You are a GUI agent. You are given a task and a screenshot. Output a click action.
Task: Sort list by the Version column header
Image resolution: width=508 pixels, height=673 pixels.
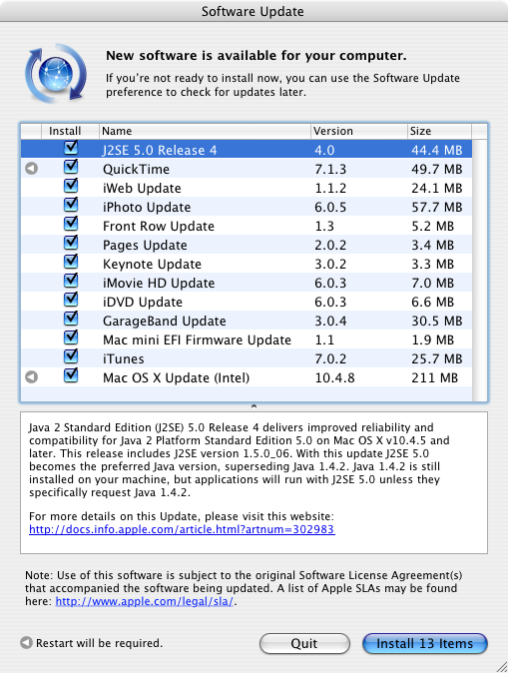[358, 131]
